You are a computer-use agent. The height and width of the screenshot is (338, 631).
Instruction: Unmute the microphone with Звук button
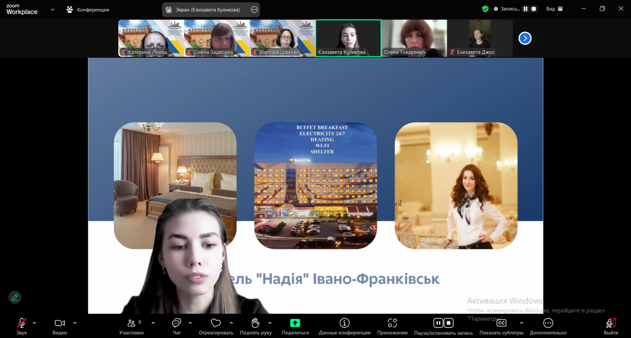tap(21, 326)
